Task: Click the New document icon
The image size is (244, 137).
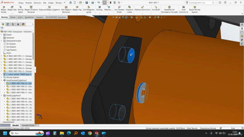Action: pyautogui.click(x=75, y=3)
